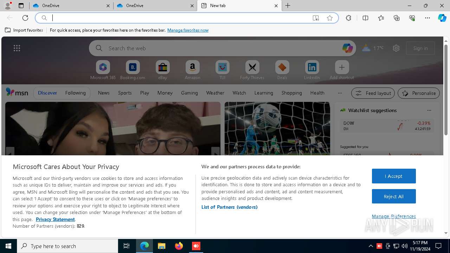
Task: Open Manage Preferences link
Action: [x=394, y=216]
